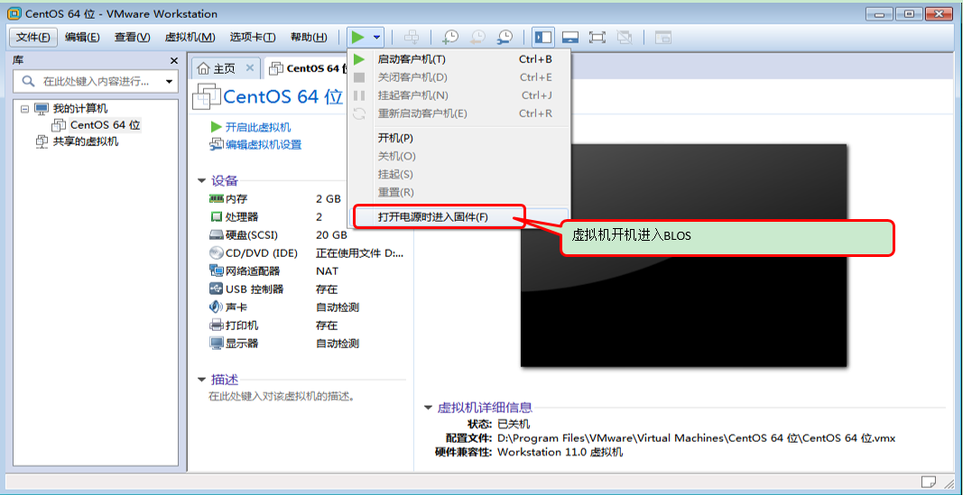Open the 查看(V) menu

point(132,37)
